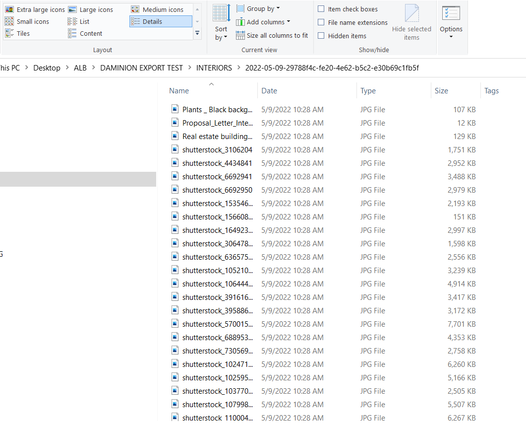Switch to Extra large icons view
The width and height of the screenshot is (526, 428).
[x=35, y=9]
